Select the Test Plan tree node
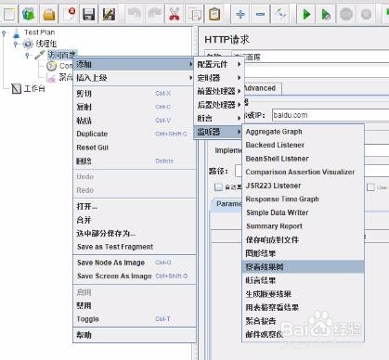389x360 pixels. (x=39, y=32)
